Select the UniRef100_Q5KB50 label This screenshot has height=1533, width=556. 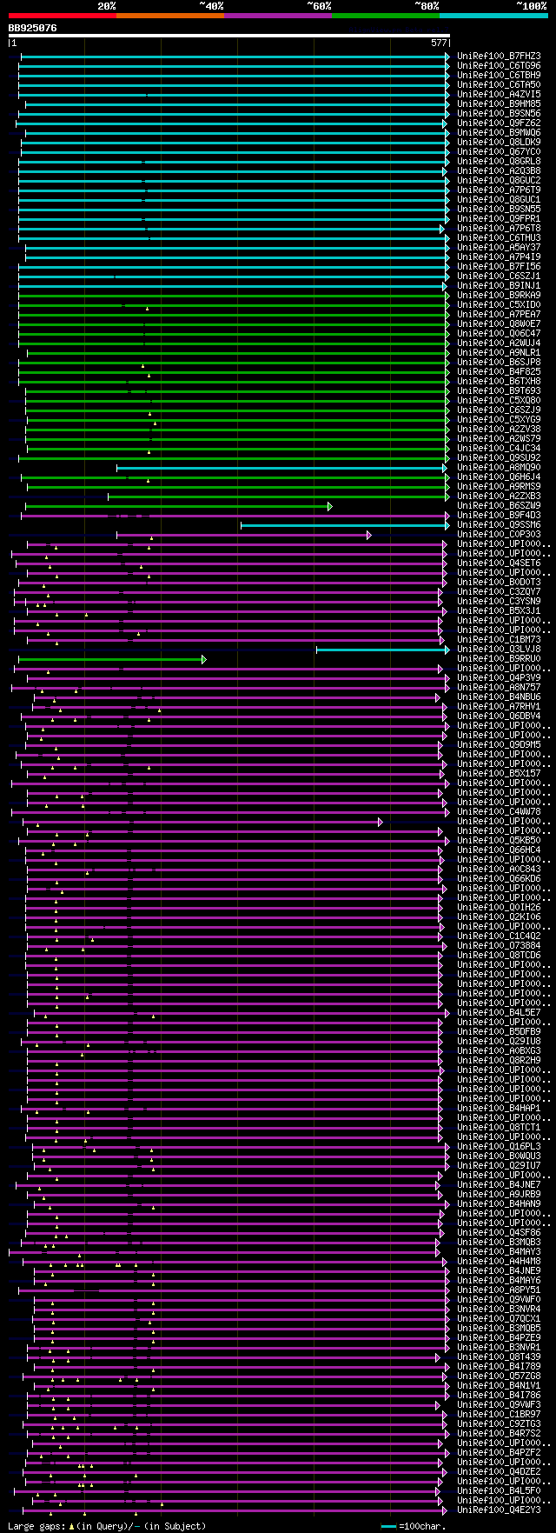[499, 841]
